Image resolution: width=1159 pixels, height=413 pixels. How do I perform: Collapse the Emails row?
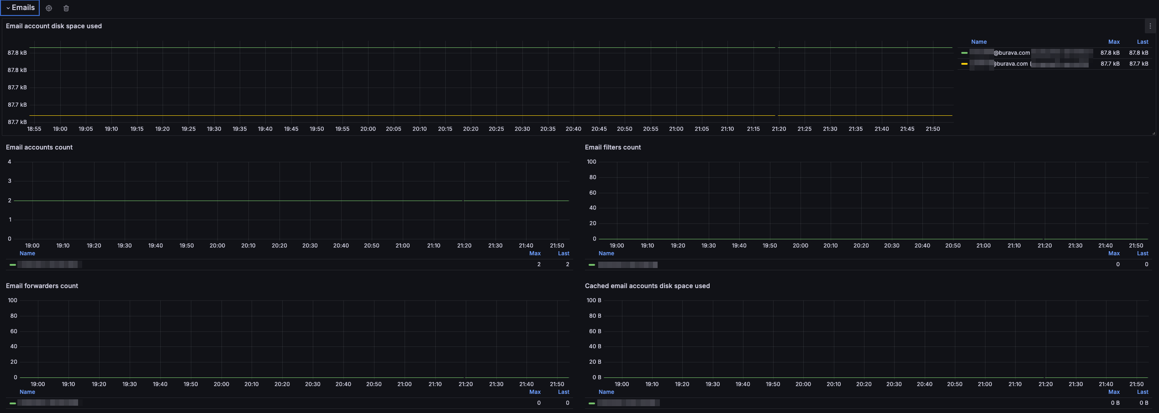tap(20, 8)
